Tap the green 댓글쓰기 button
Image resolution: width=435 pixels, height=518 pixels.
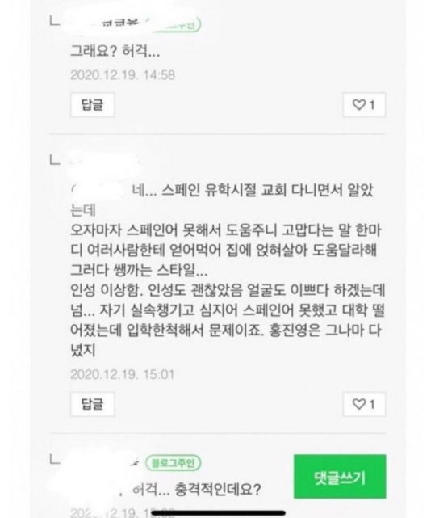pos(340,476)
